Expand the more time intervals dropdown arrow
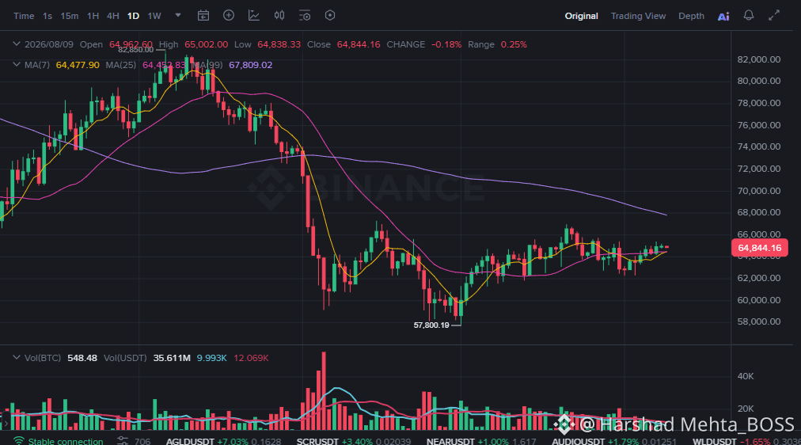Viewport: 801px width, 445px height. (x=178, y=15)
